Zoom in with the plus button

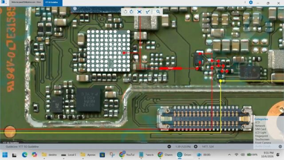(x=196, y=146)
